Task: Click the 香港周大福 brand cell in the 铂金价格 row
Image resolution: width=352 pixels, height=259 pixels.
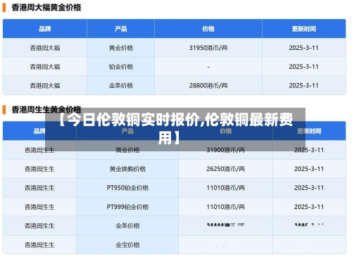Action: tap(45, 67)
